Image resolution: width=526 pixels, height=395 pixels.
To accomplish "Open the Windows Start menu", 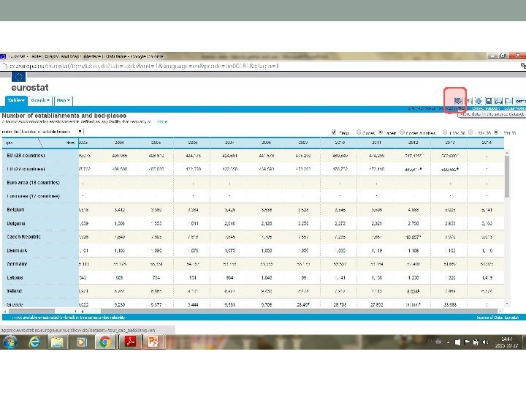I will [10, 342].
